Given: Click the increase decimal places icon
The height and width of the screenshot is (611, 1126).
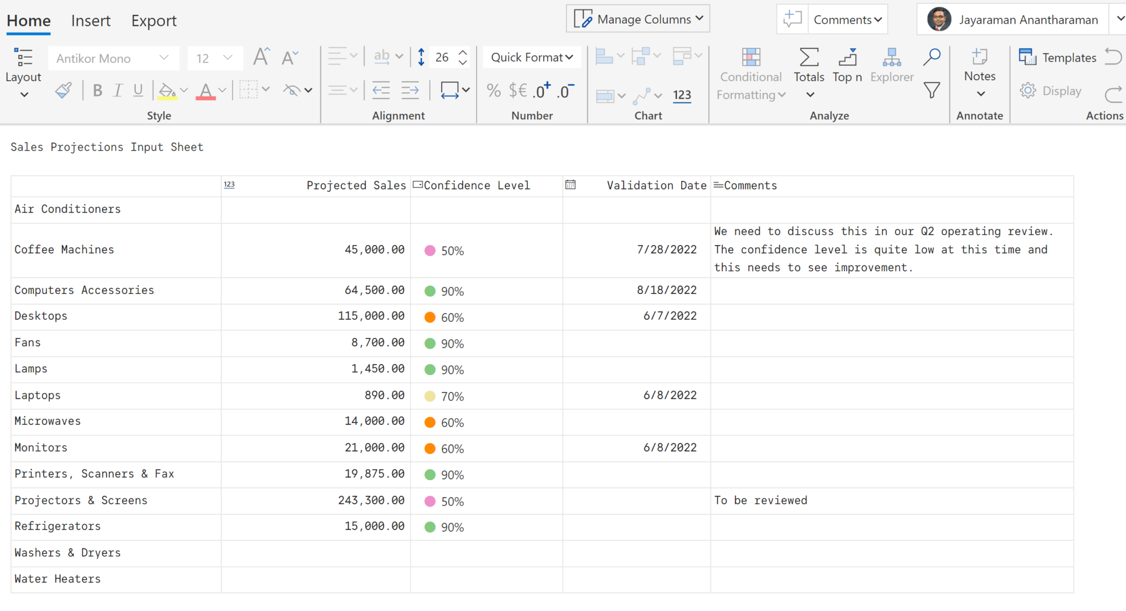Looking at the screenshot, I should [x=540, y=90].
